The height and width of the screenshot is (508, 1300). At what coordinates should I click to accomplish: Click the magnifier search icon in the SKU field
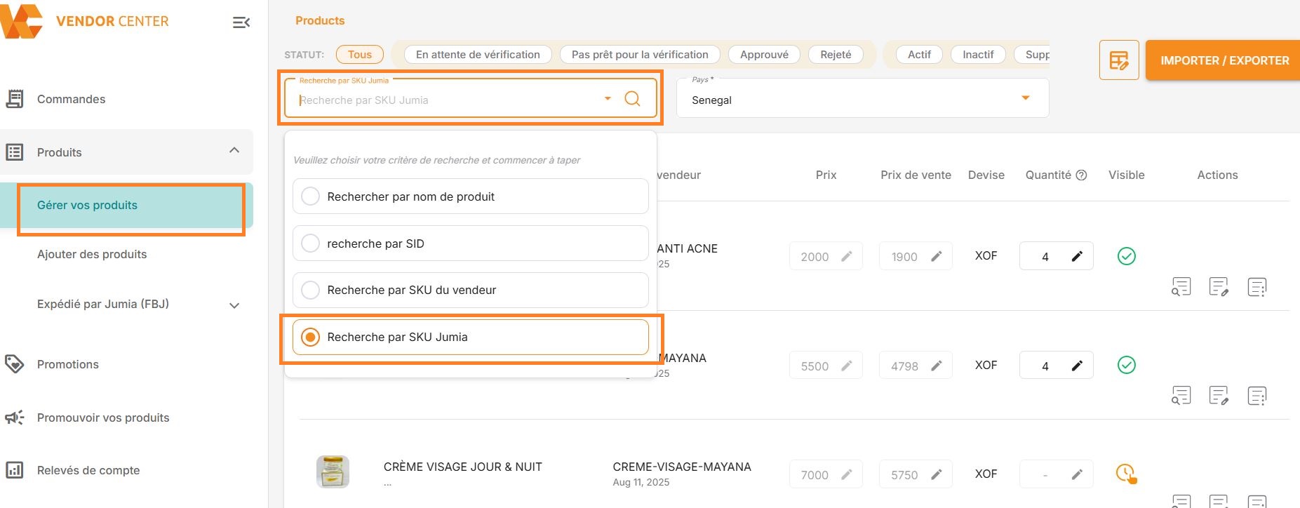pyautogui.click(x=632, y=99)
